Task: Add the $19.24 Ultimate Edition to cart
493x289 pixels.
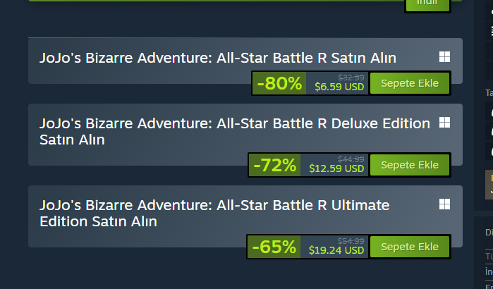Action: [x=409, y=247]
